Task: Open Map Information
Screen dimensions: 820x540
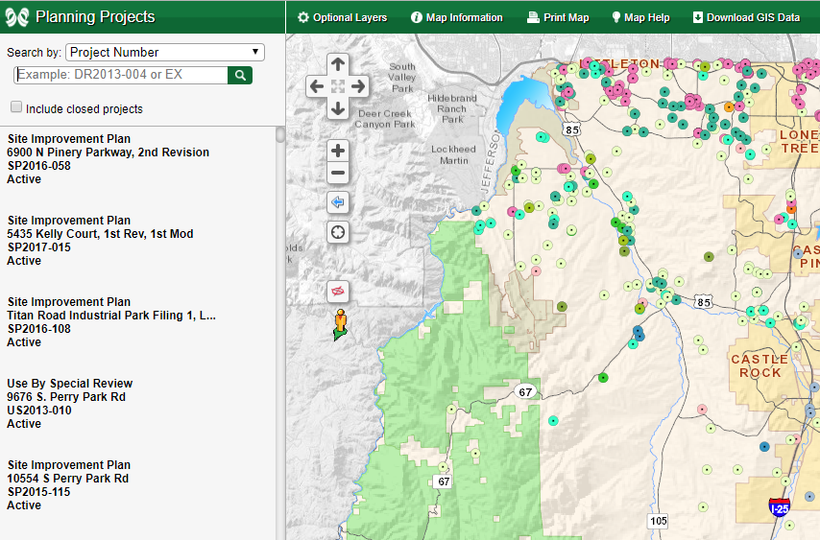Action: pos(457,17)
